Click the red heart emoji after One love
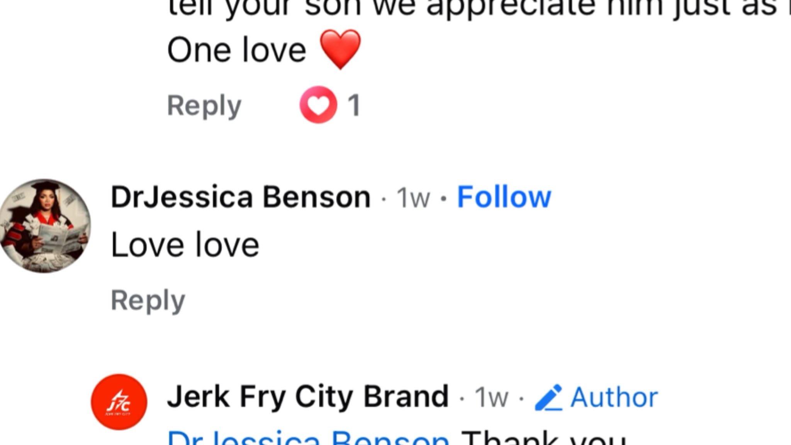Viewport: 791px width, 445px height. click(x=340, y=48)
